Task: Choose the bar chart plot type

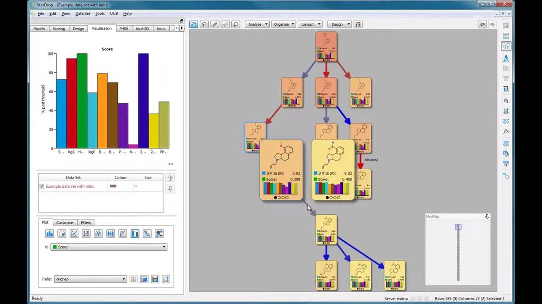Action: click(49, 234)
